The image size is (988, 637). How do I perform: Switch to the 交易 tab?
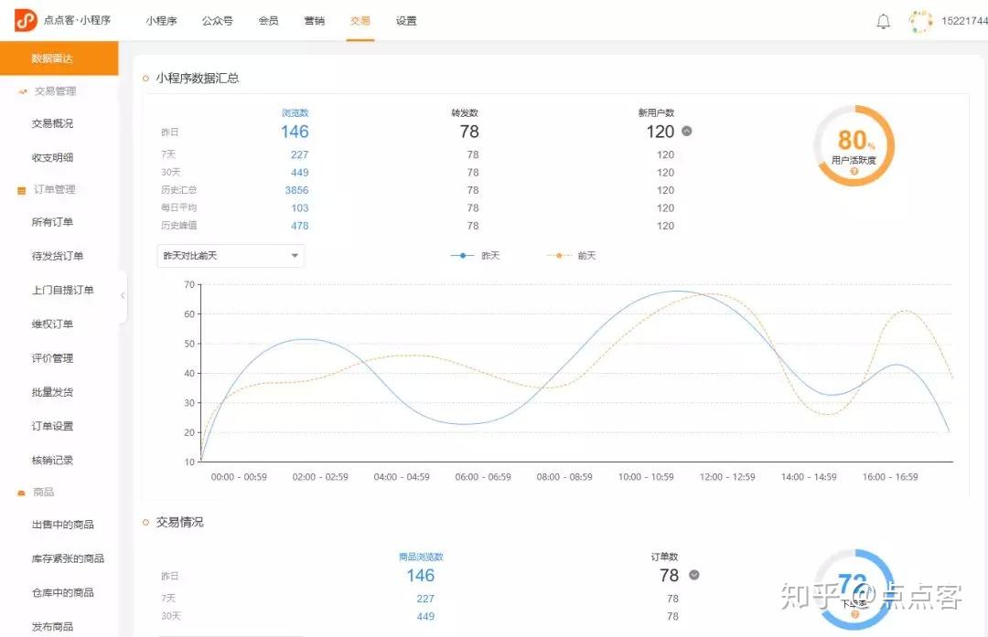pos(360,21)
